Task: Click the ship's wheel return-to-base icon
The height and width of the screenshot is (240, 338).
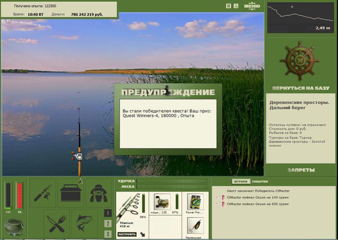Action: [300, 60]
